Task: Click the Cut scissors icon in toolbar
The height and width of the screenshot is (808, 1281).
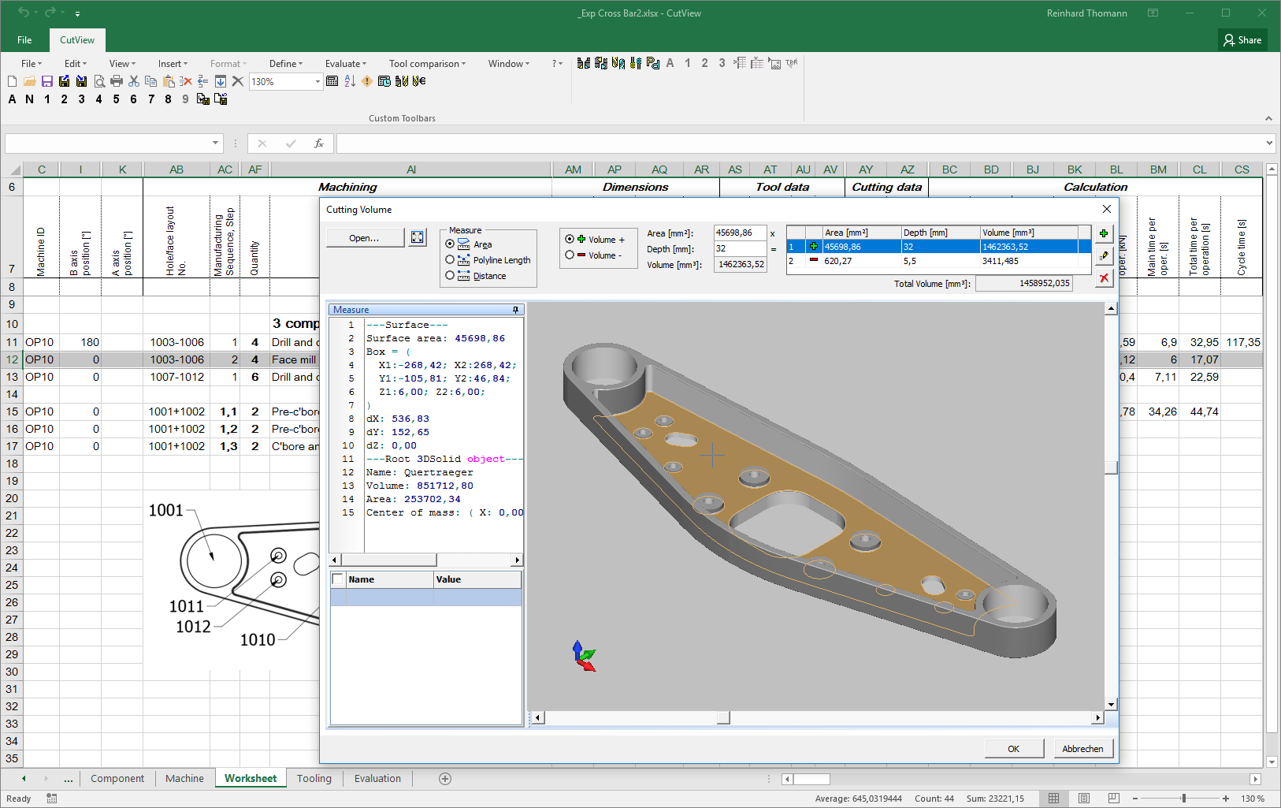Action: (x=134, y=81)
